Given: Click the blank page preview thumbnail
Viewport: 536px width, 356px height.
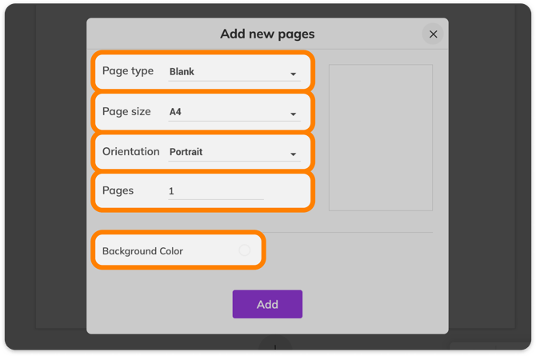Looking at the screenshot, I should [381, 138].
